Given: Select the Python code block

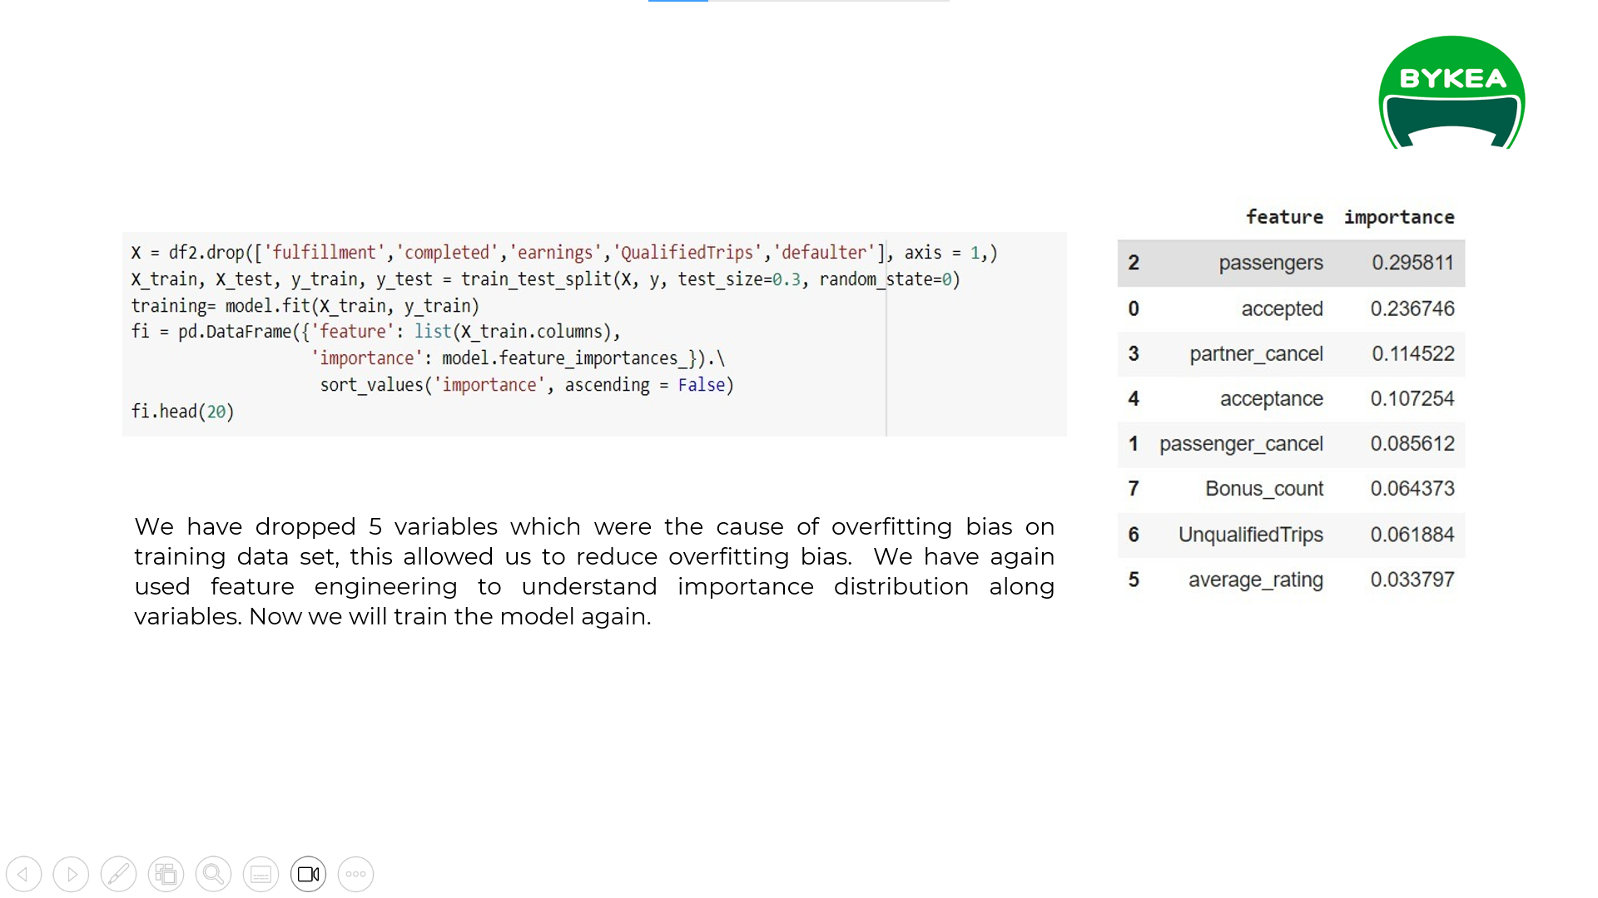Looking at the screenshot, I should [594, 333].
